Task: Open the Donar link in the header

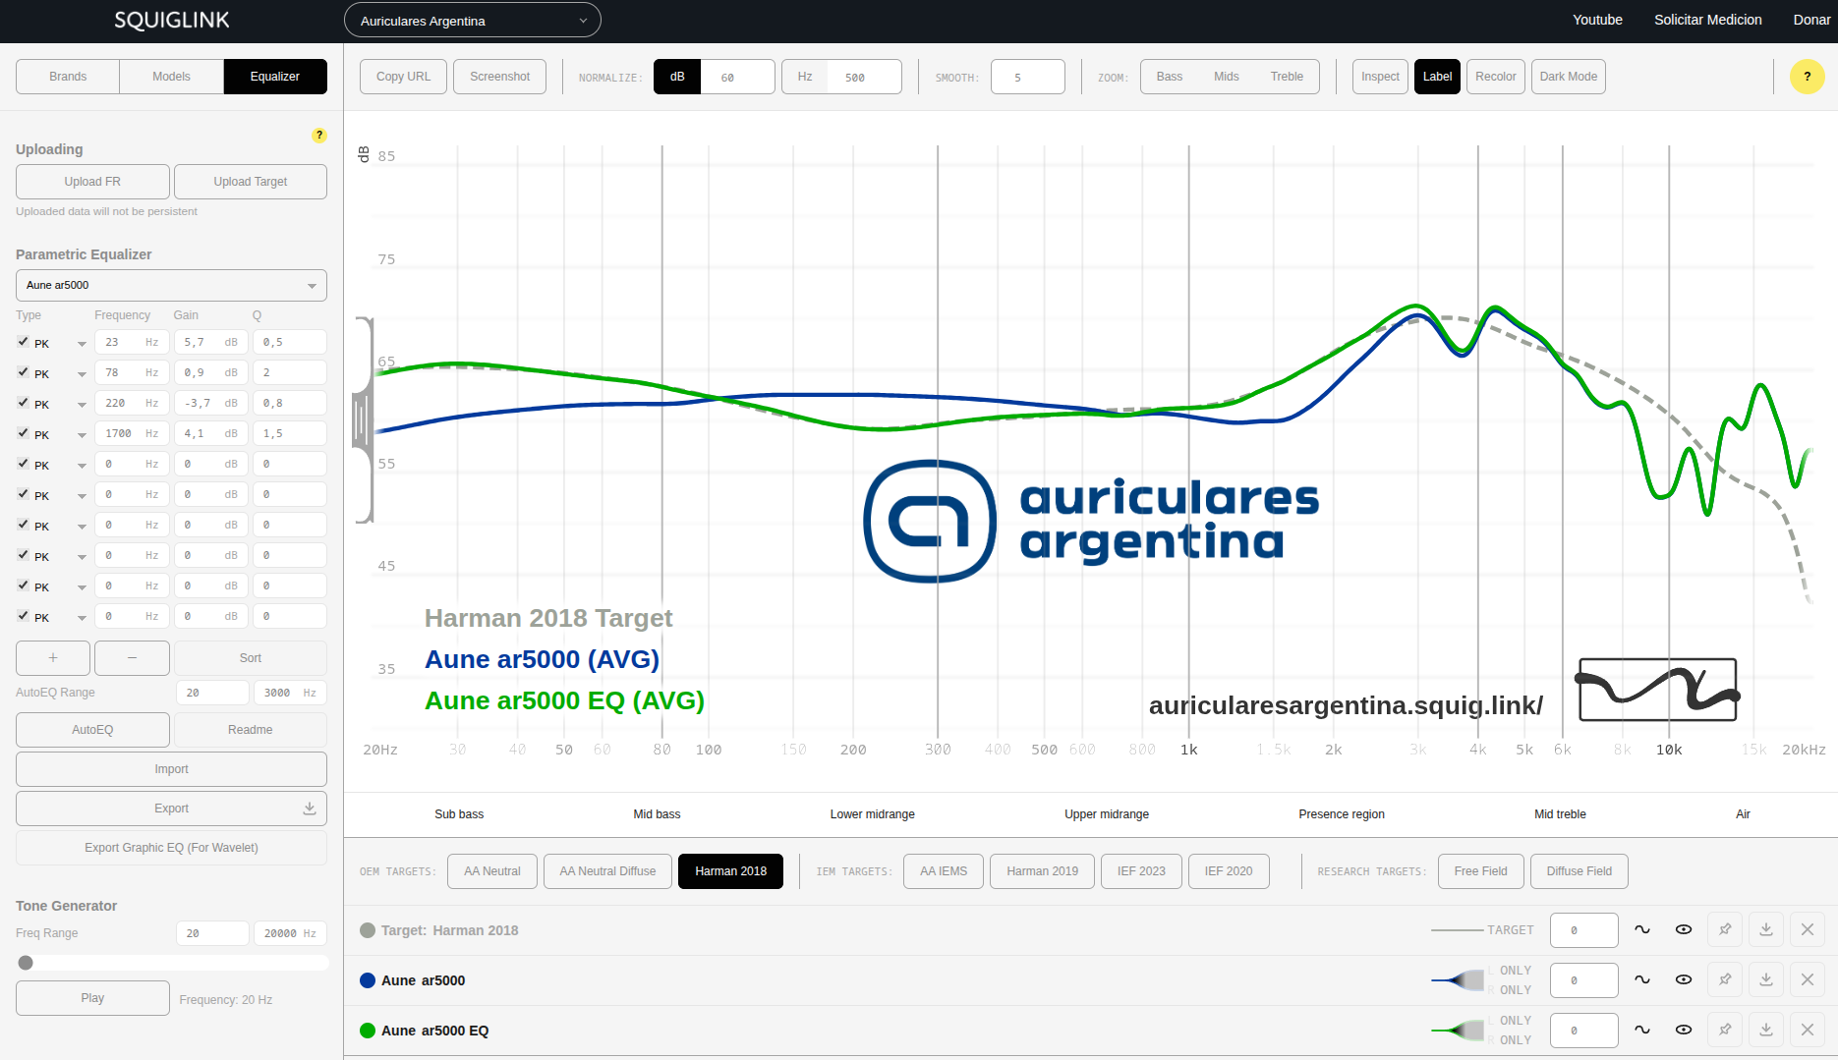Action: [1811, 20]
